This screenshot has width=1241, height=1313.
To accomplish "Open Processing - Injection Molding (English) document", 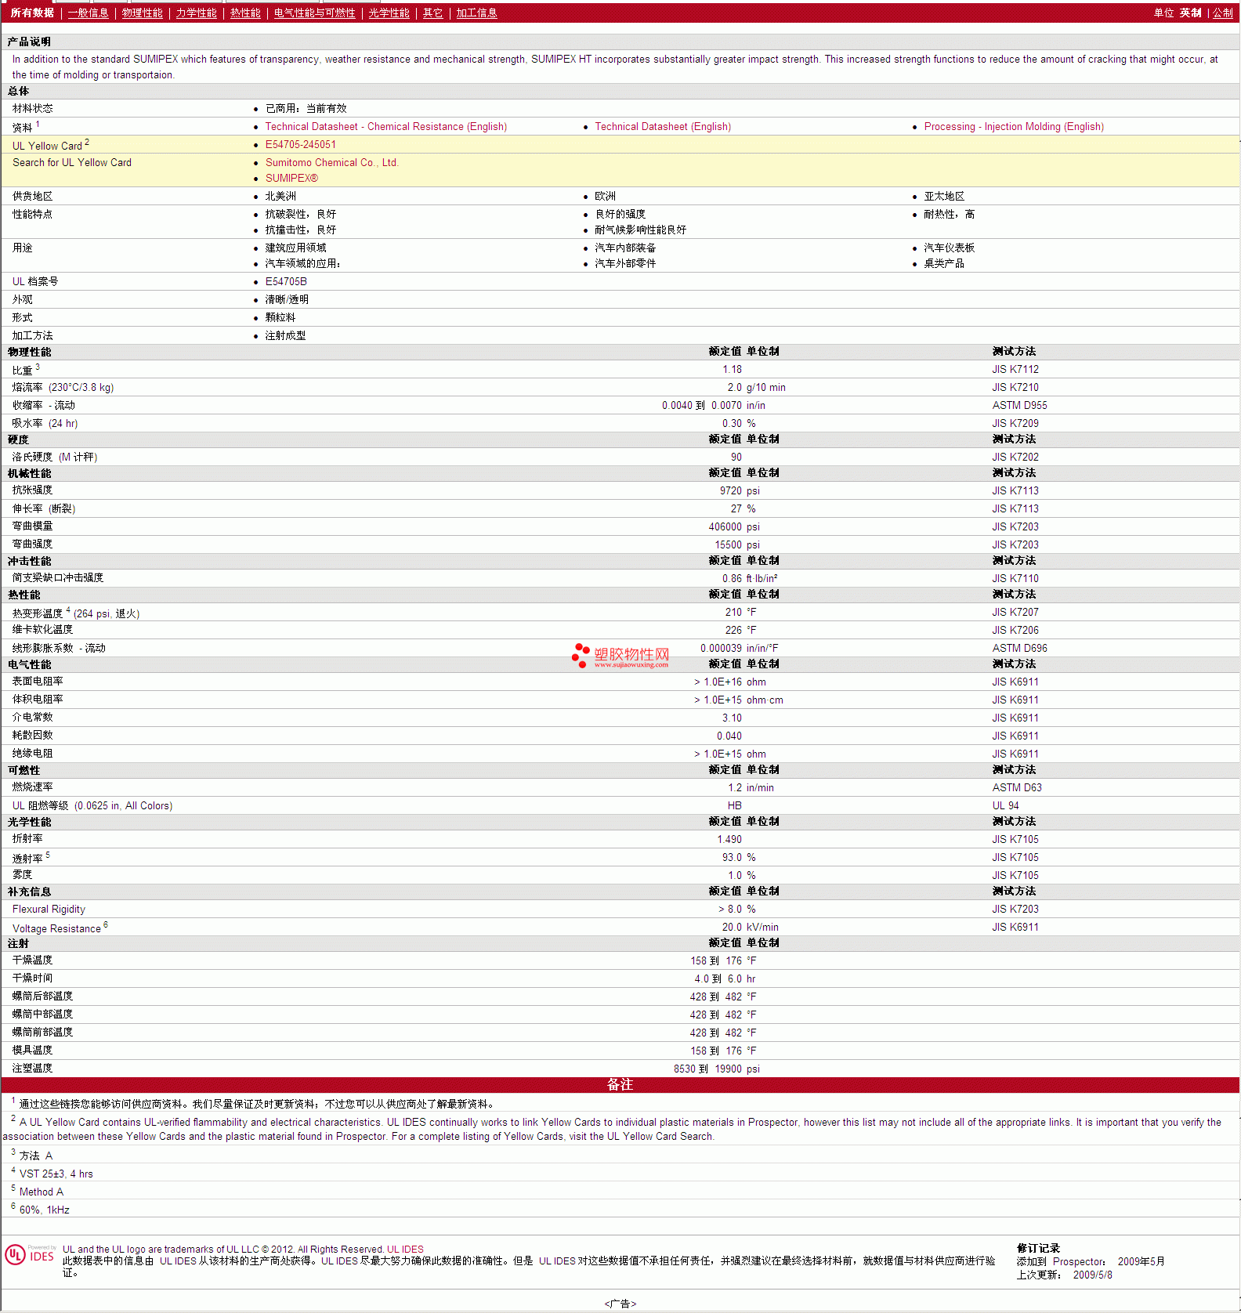I will (x=1014, y=127).
